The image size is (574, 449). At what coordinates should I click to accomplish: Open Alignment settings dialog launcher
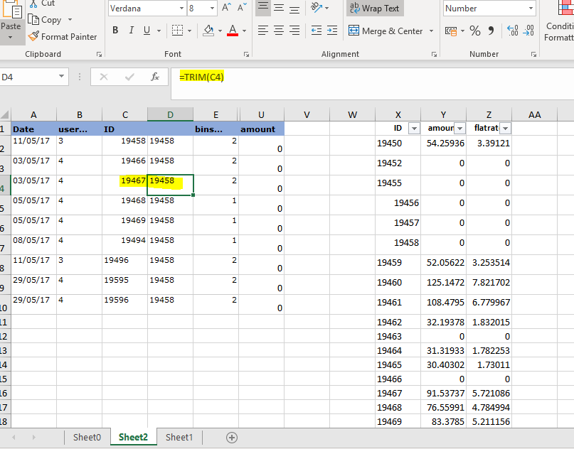(x=434, y=54)
